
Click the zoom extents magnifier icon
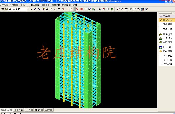pos(134,9)
